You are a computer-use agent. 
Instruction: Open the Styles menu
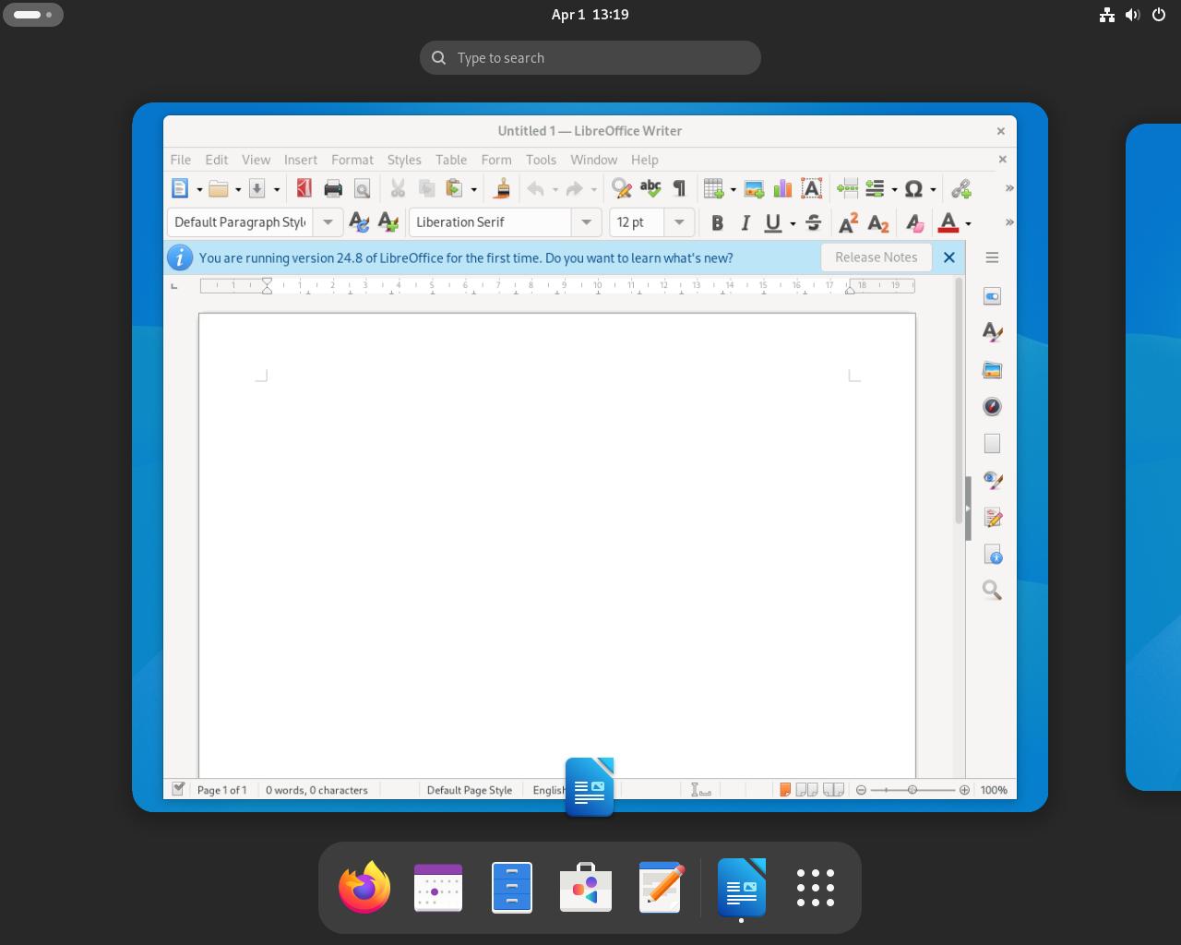tap(404, 160)
